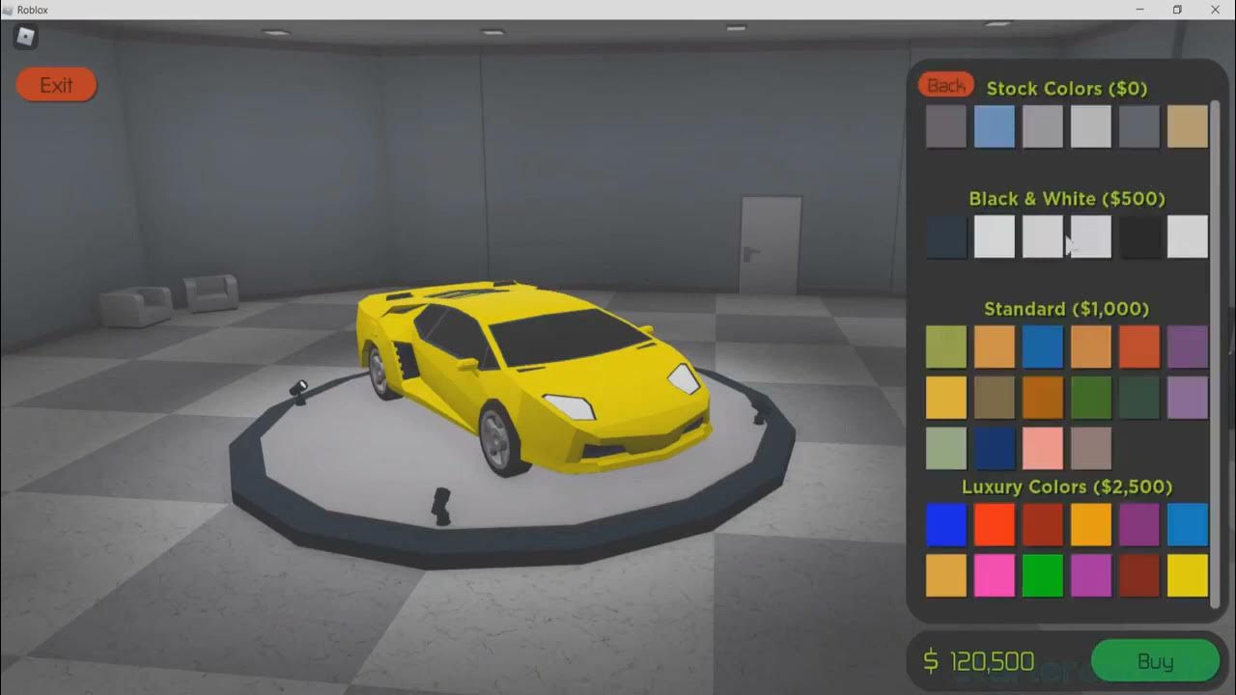Click the "Luxury Colors ($2,500)" heading
The image size is (1236, 695).
pyautogui.click(x=1067, y=486)
